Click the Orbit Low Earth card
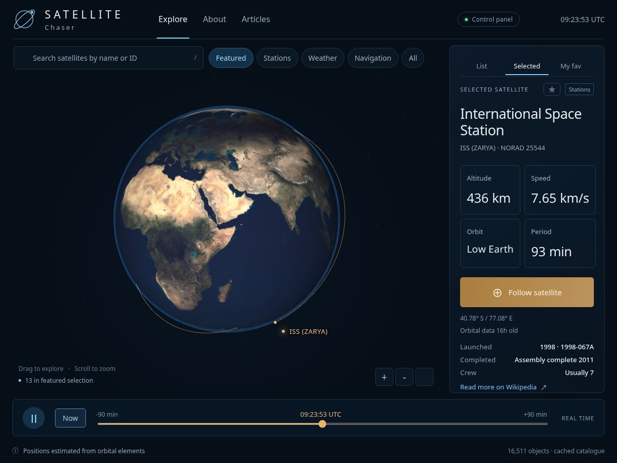Screen dimensions: 617x463 [x=490, y=243]
